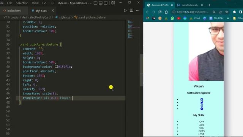The width and height of the screenshot is (243, 137).
Task: Open Gmail bookmark icon
Action: pyautogui.click(x=147, y=18)
